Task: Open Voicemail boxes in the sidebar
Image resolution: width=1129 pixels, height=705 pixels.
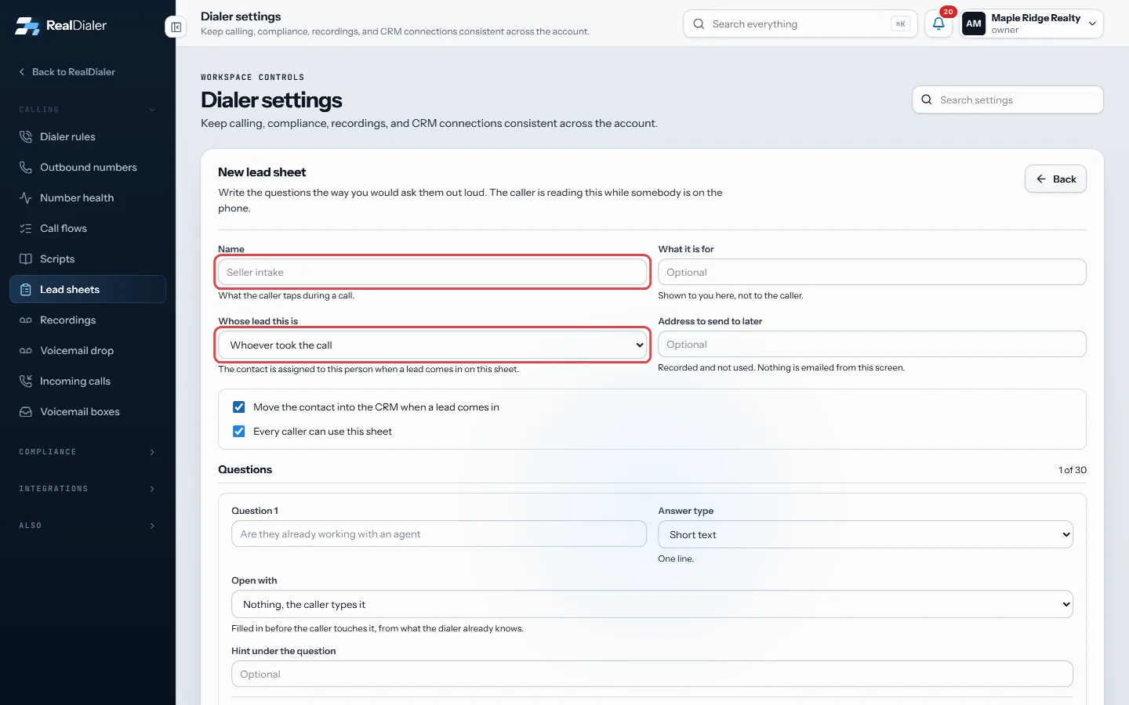Action: pos(88,411)
